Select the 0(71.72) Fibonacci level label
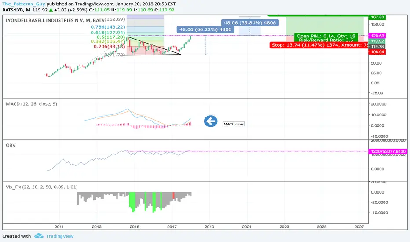This screenshot has height=242, width=410. coord(114,55)
